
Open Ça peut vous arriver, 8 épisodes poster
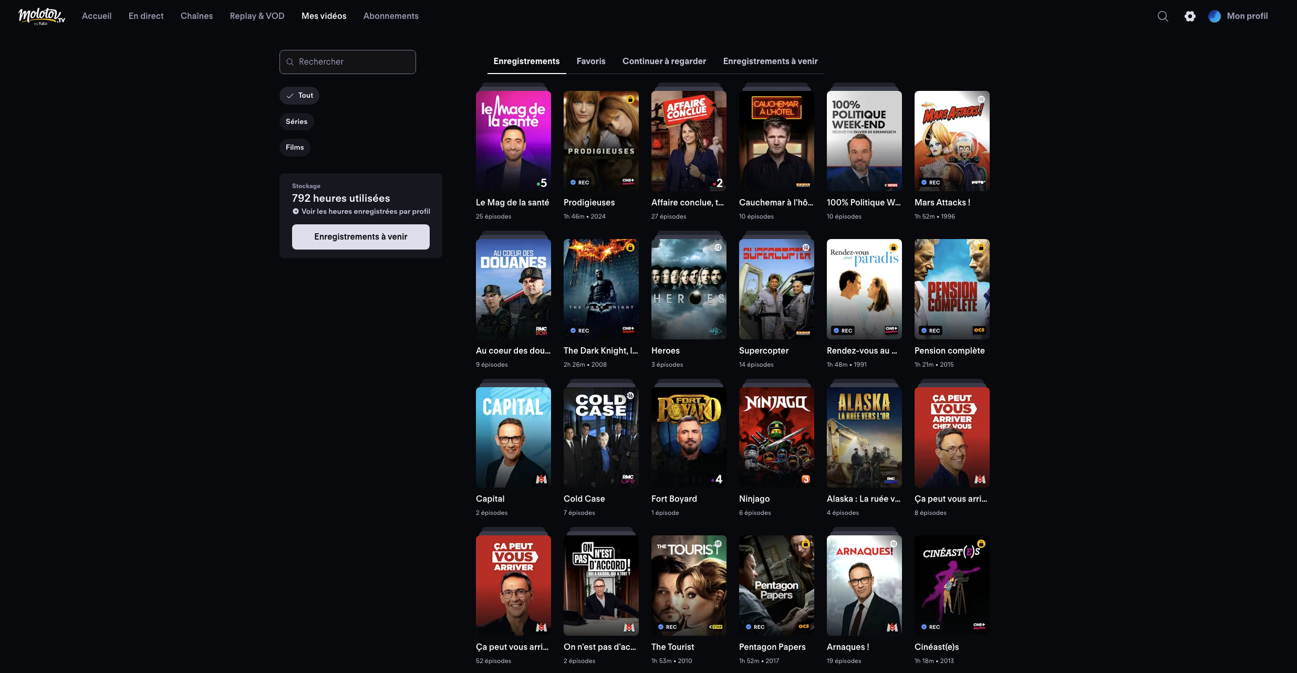tap(952, 437)
